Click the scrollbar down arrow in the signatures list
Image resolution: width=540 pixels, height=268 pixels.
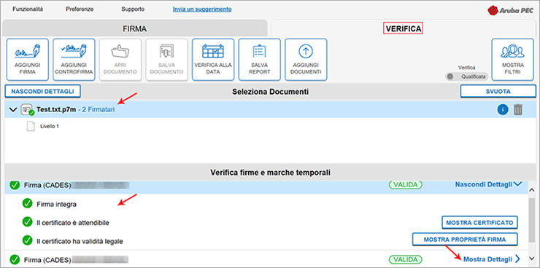[531, 258]
